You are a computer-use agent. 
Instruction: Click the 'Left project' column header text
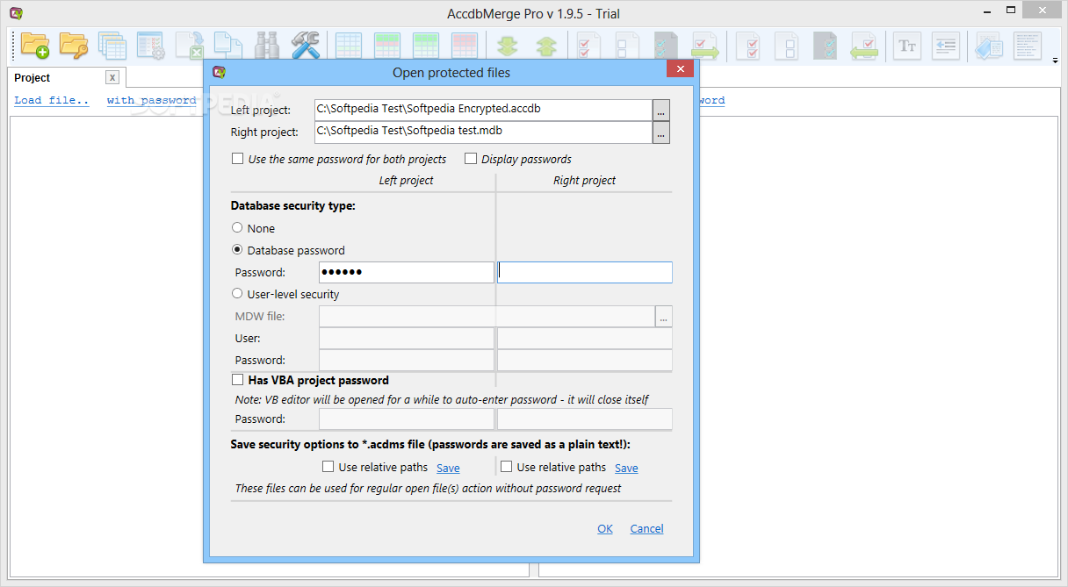[406, 180]
